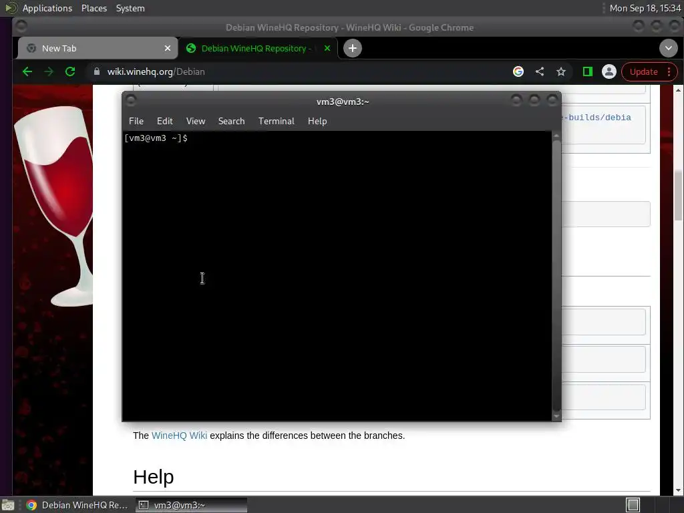Click the -builds/debia code text on wiki page

[x=598, y=118]
